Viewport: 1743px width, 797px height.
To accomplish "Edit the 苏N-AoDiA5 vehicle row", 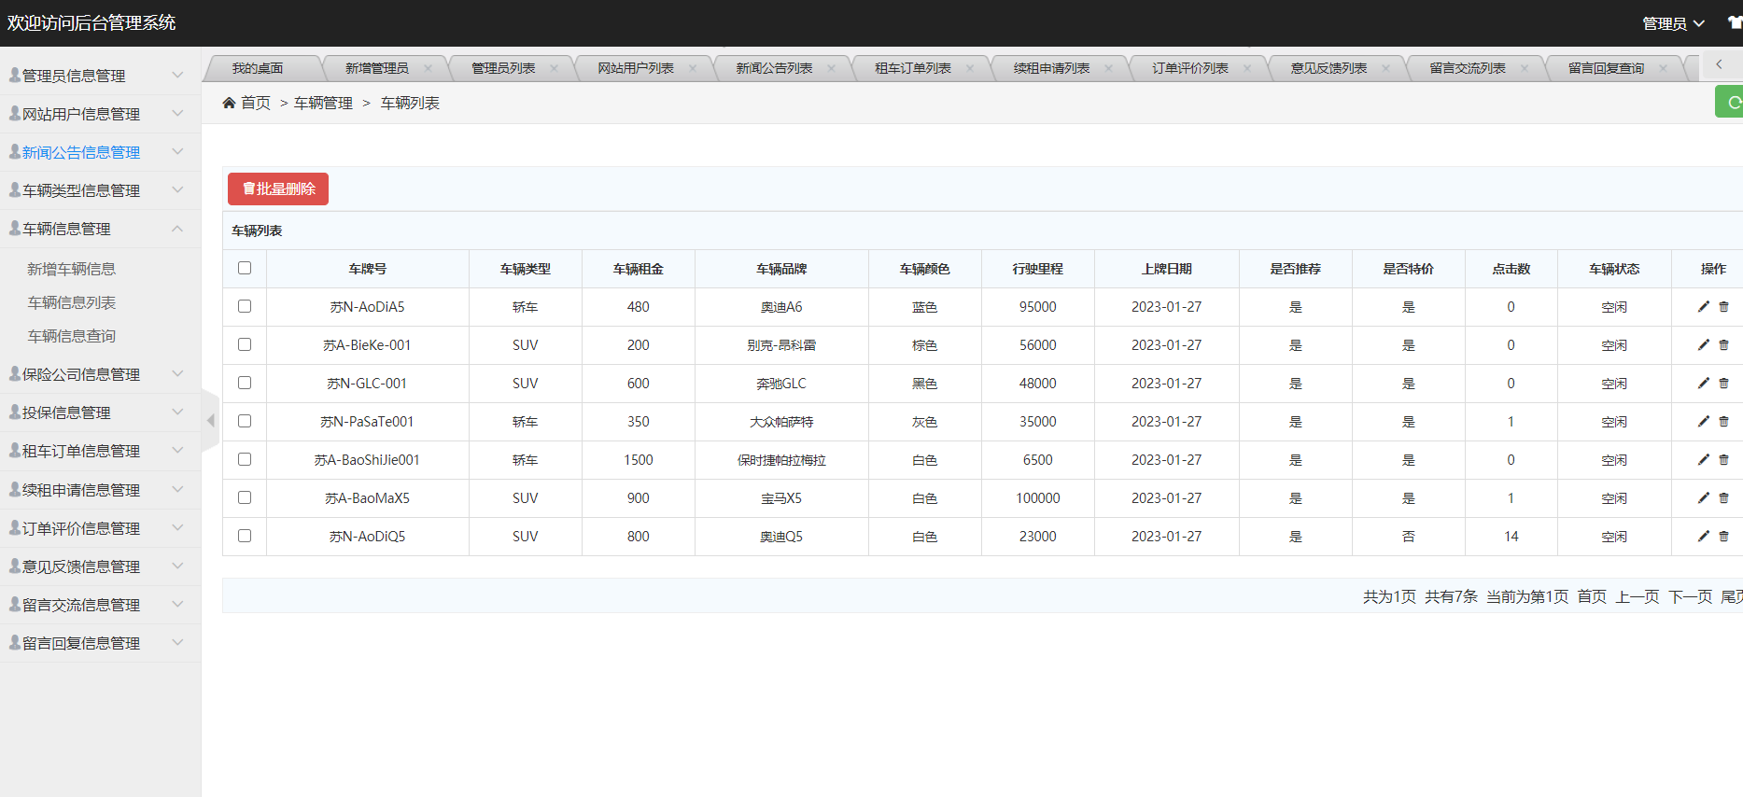I will pyautogui.click(x=1703, y=306).
